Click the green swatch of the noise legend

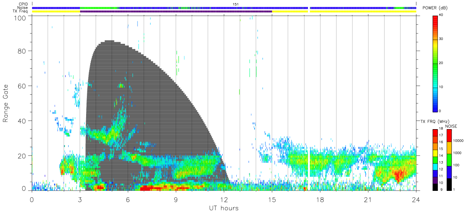pyautogui.click(x=449, y=160)
